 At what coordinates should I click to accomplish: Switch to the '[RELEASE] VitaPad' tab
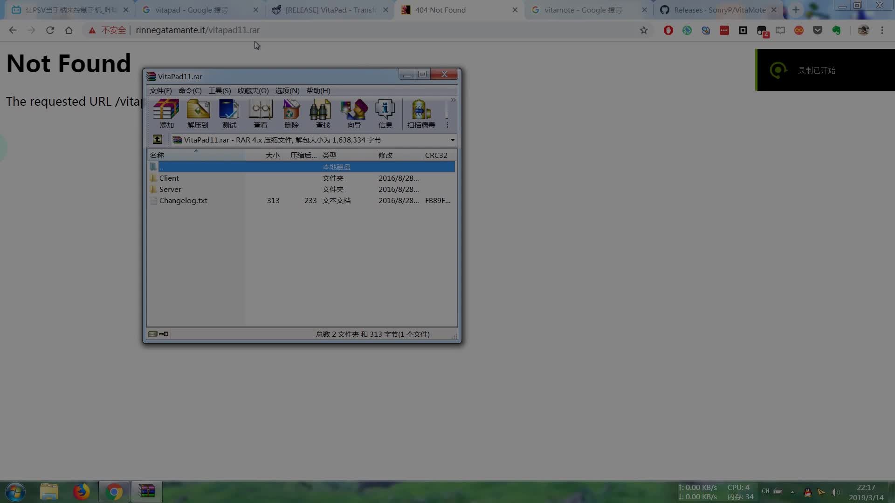(330, 10)
